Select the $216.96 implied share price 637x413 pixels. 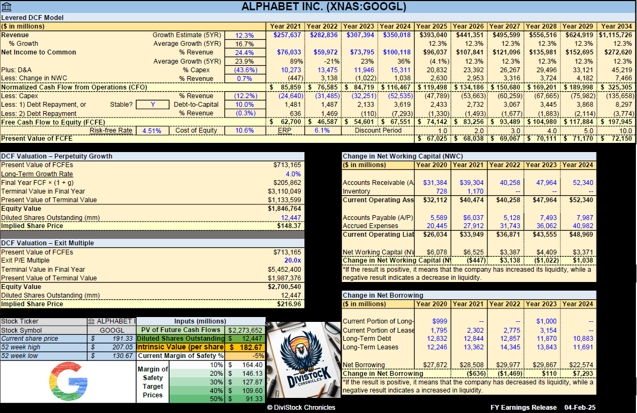[289, 304]
